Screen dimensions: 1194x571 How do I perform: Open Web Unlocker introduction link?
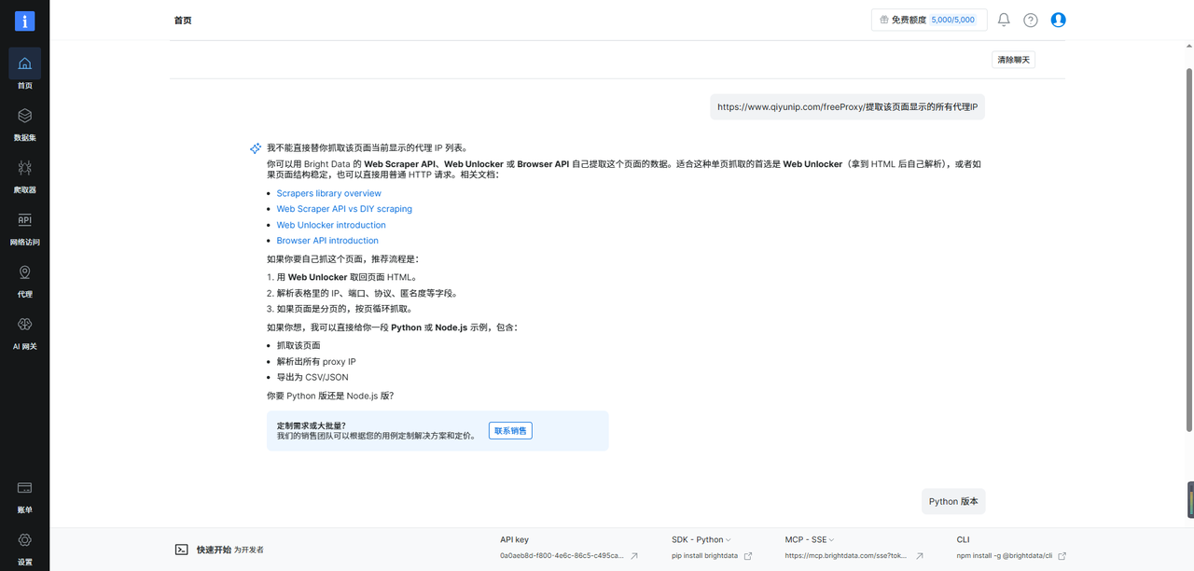pos(331,225)
